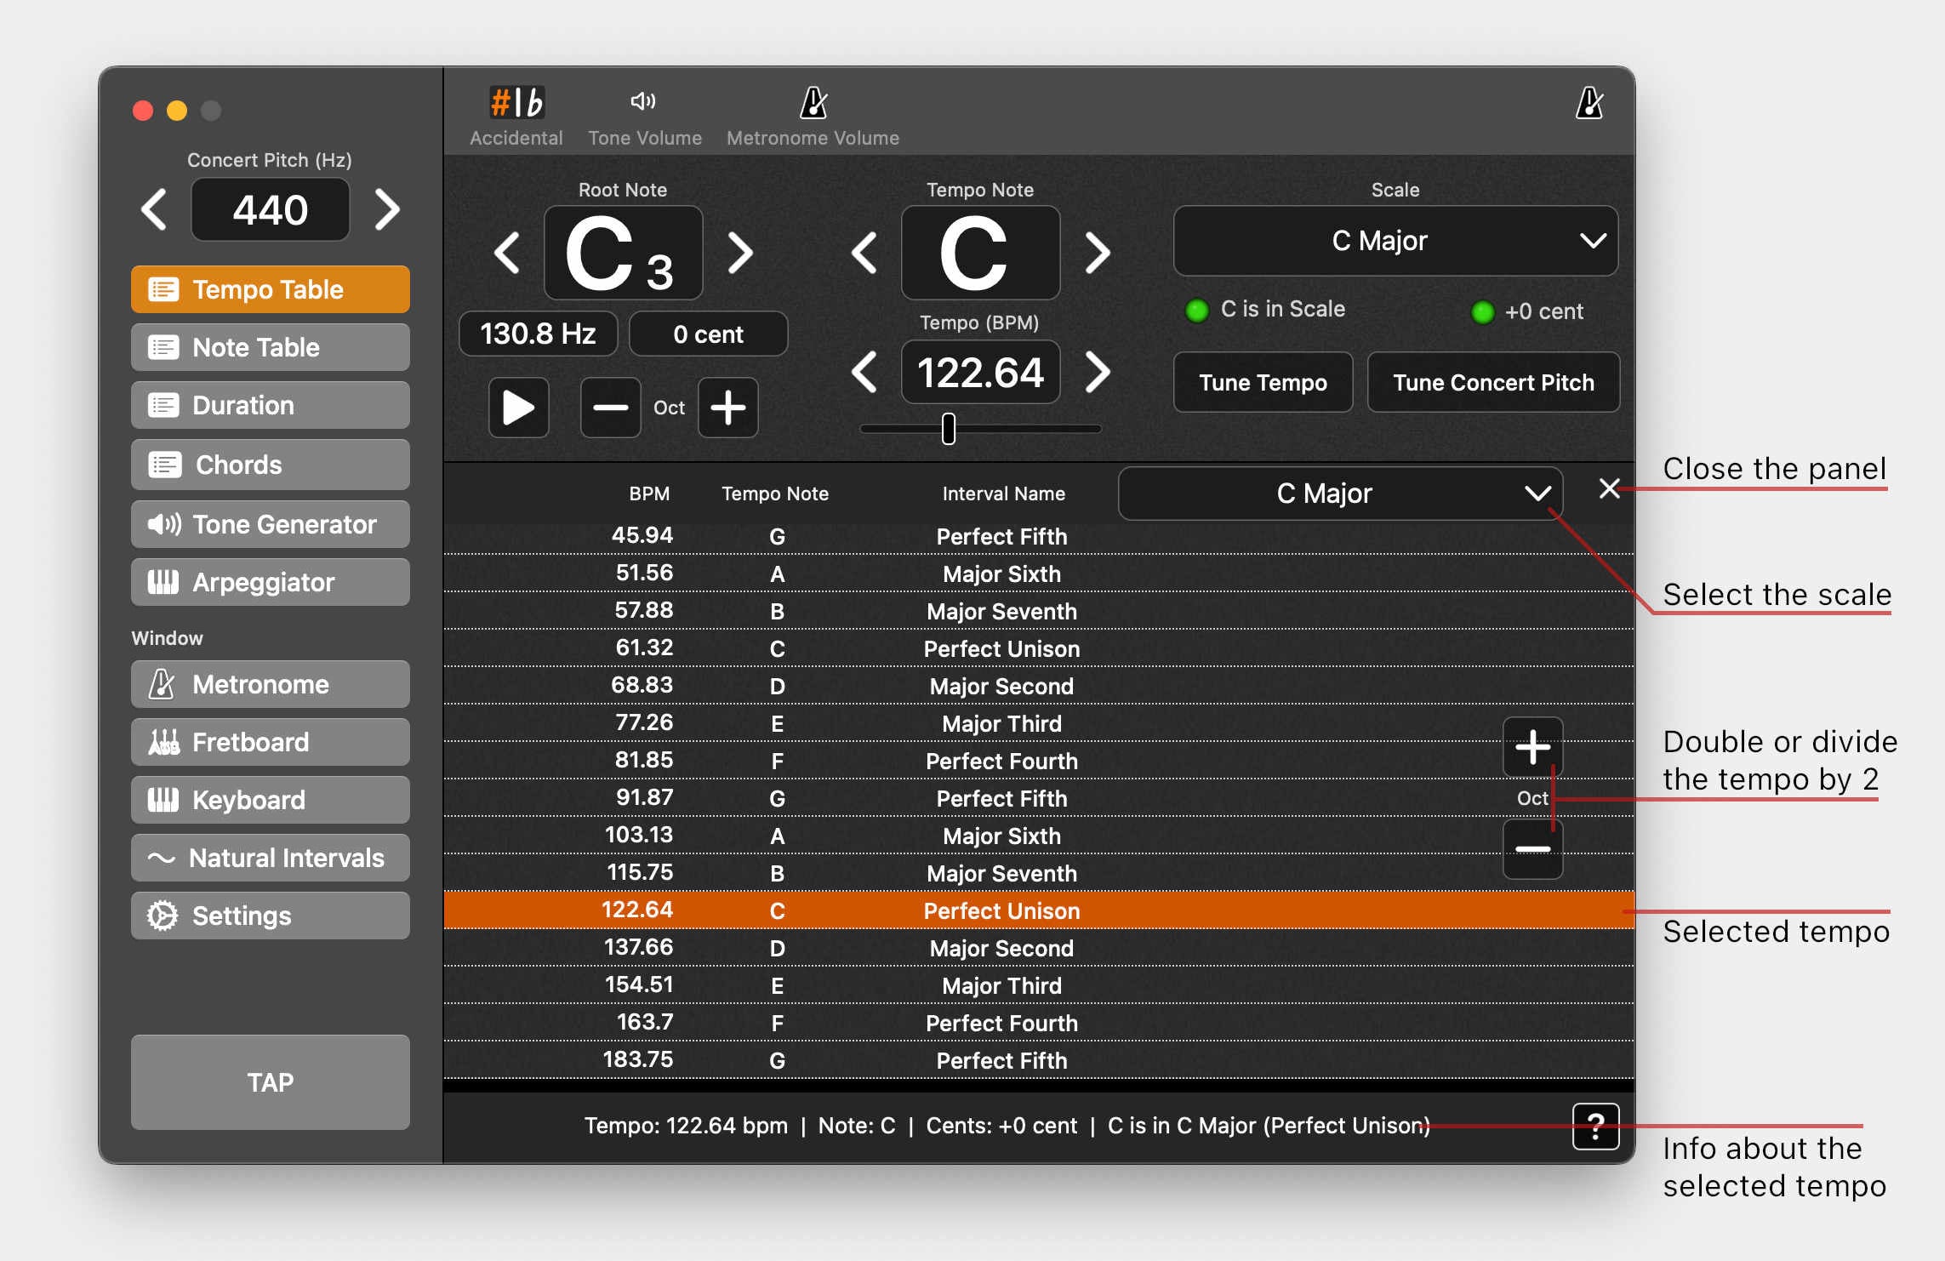
Task: Expand the Scale dropdown under Scale label
Action: (x=1395, y=241)
